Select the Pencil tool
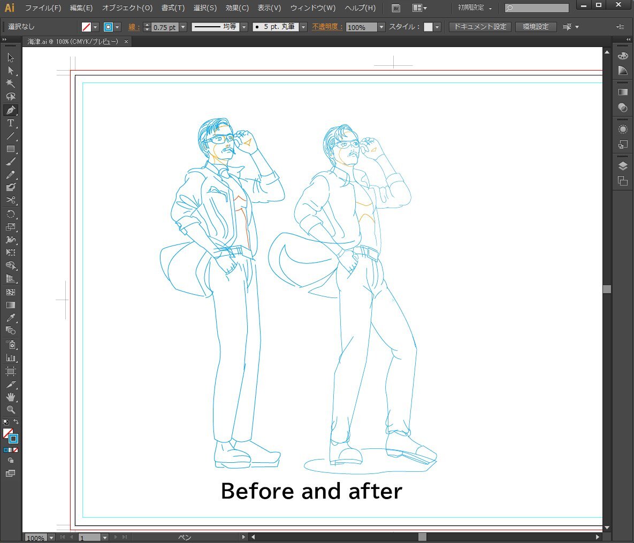 11,174
